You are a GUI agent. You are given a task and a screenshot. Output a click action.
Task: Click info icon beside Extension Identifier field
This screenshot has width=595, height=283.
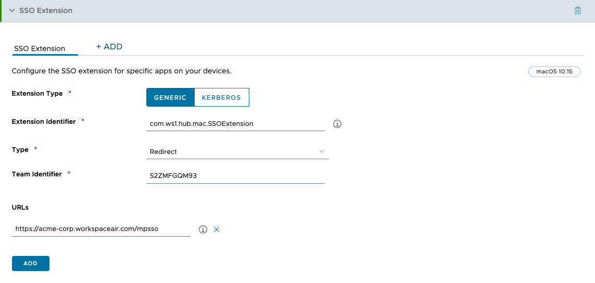coord(337,124)
